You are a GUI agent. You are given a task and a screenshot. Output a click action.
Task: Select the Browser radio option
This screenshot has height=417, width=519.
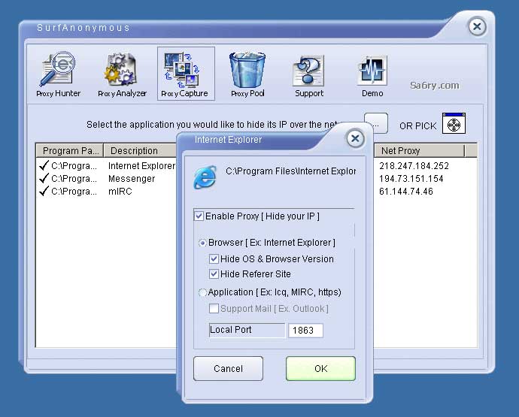click(202, 243)
